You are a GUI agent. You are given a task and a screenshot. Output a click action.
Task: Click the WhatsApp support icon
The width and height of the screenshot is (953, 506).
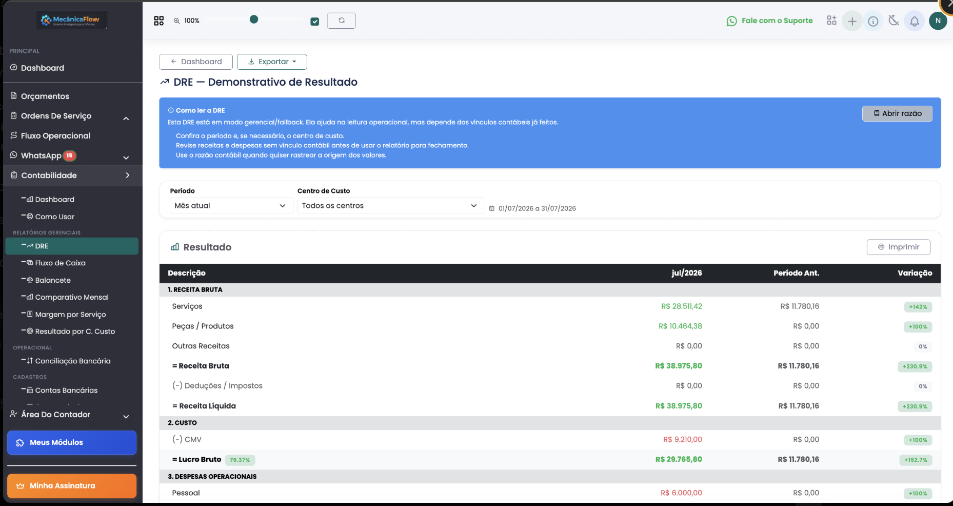(x=732, y=21)
